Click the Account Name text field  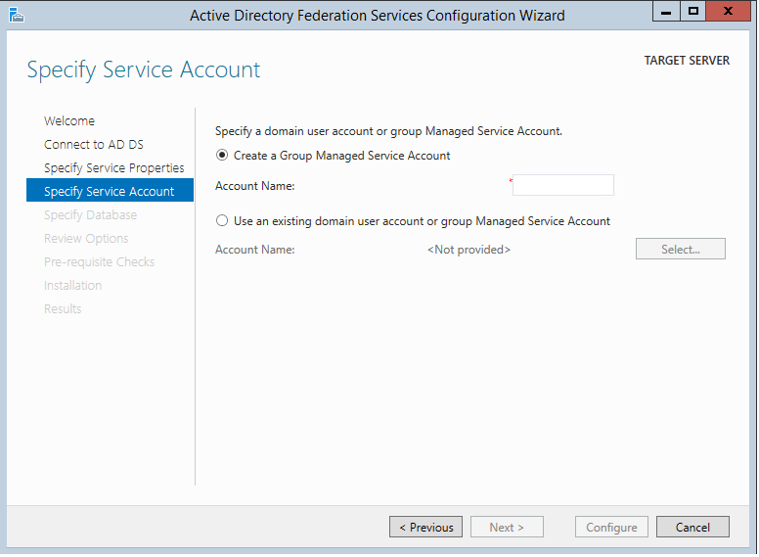tap(563, 185)
